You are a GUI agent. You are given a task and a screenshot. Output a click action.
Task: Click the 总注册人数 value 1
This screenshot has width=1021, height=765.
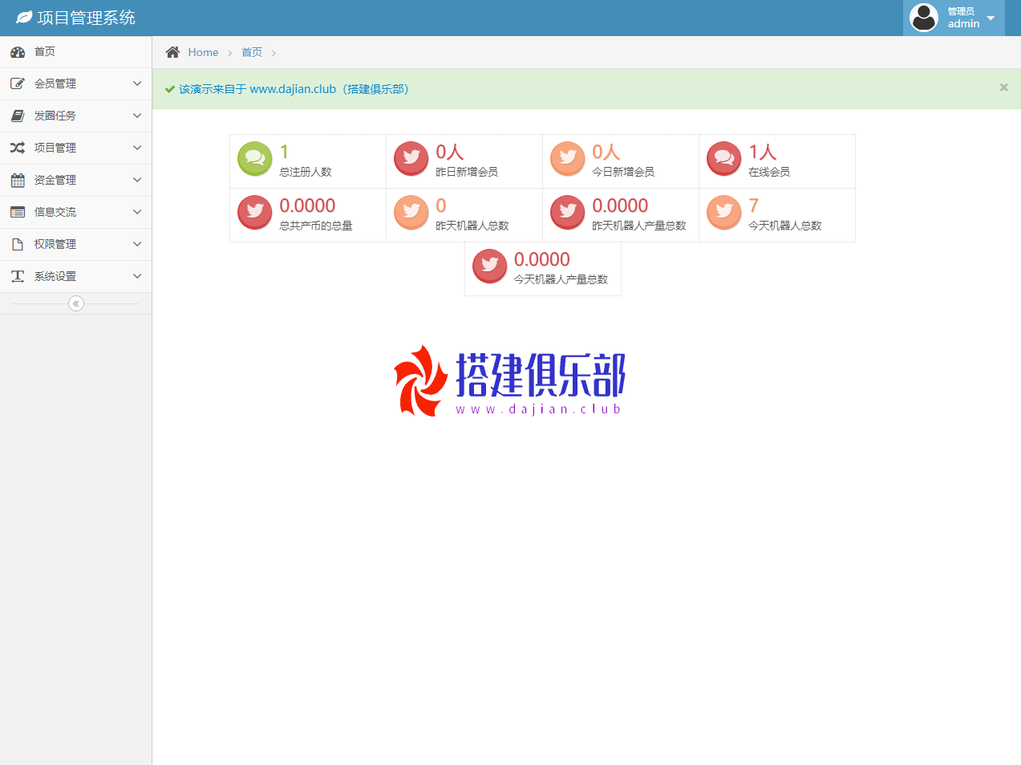pyautogui.click(x=284, y=152)
